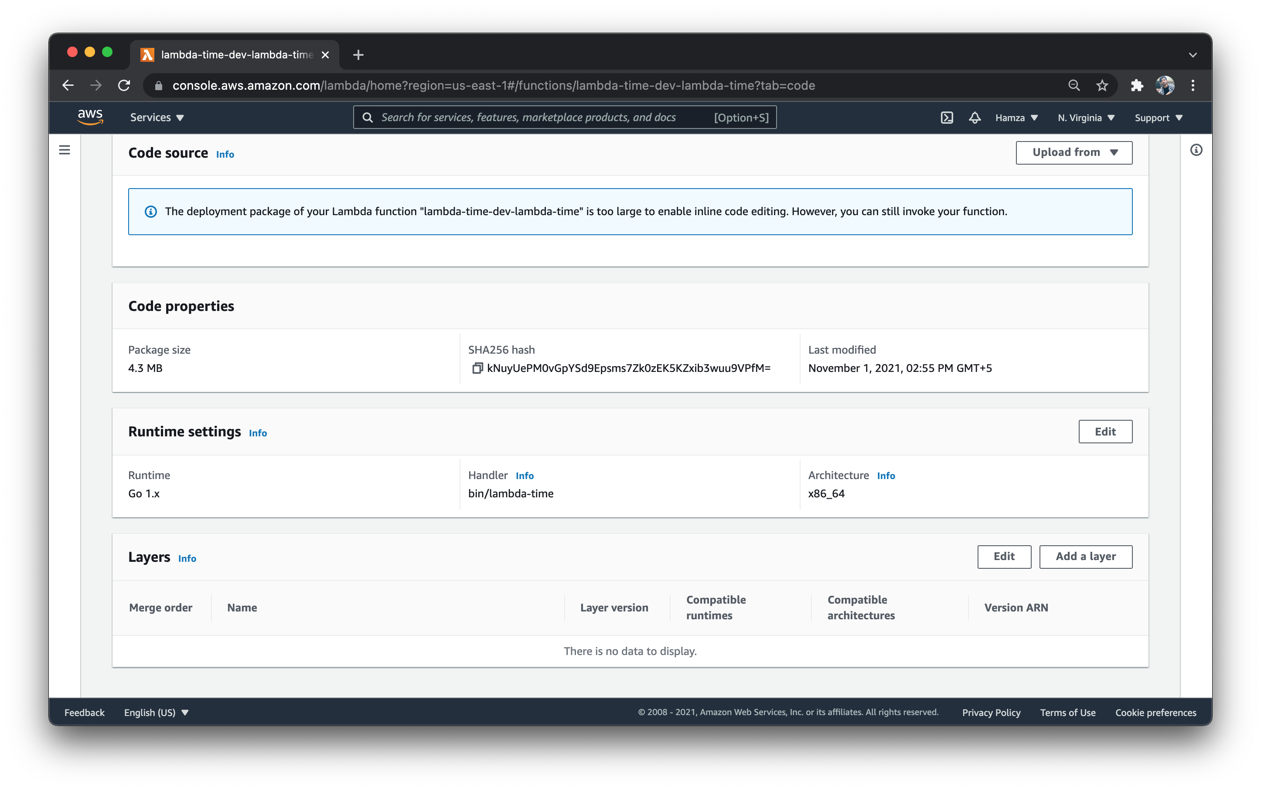Click the browser forward arrow
Screen dimensions: 1261x790
(x=96, y=85)
